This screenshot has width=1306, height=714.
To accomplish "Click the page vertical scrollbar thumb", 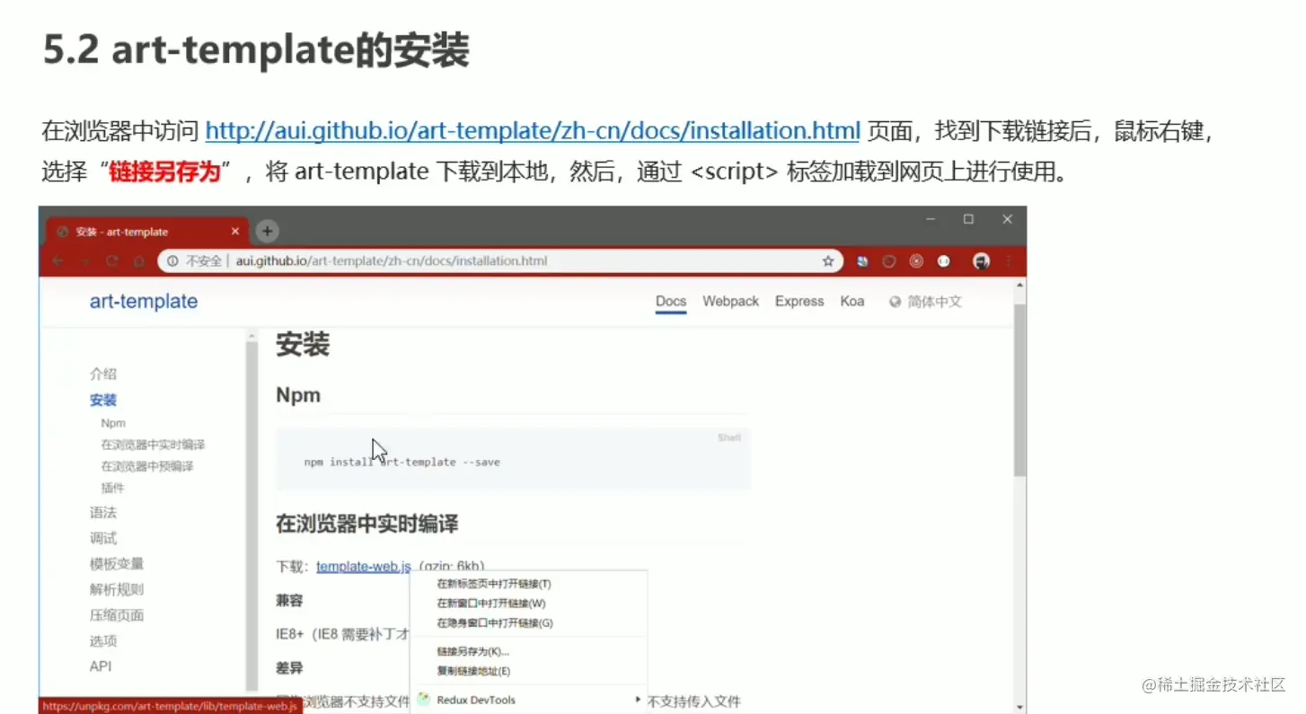I will click(x=1019, y=390).
